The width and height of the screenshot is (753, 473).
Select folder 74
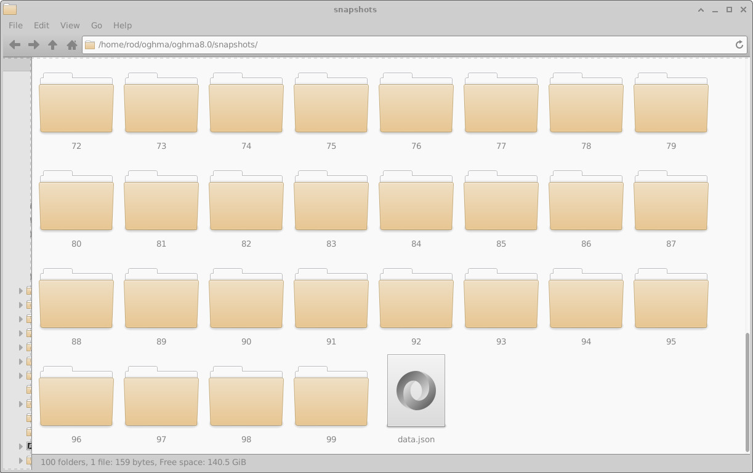tap(246, 111)
